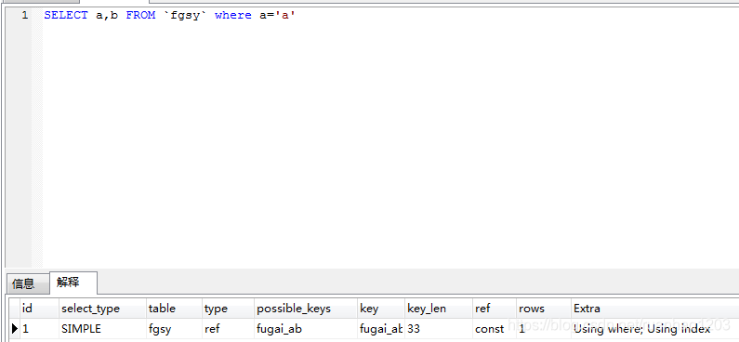Click the type column header

click(228, 309)
